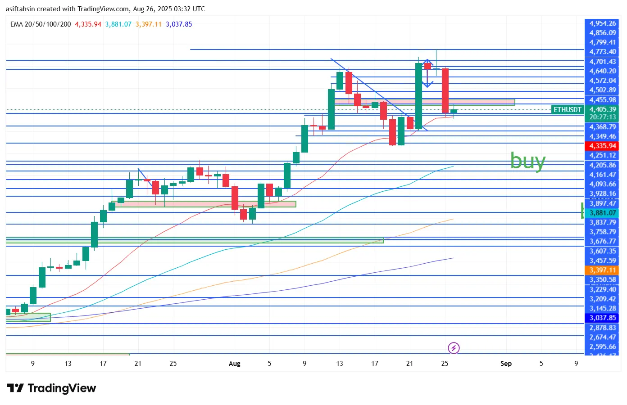Click price level label 4,701.43
The height and width of the screenshot is (405, 627).
[x=602, y=62]
